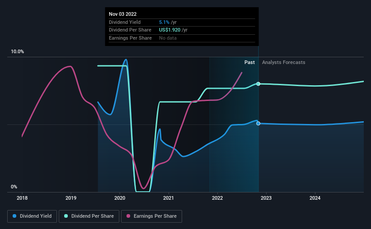
Task: Click the Analysts Forecasts label
Action: [x=283, y=62]
